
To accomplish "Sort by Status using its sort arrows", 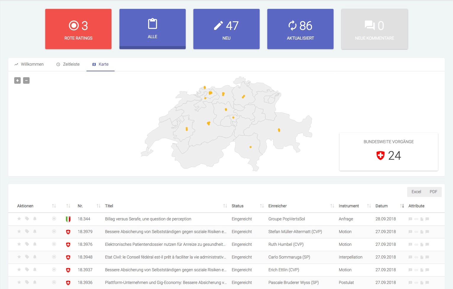I will tap(262, 206).
